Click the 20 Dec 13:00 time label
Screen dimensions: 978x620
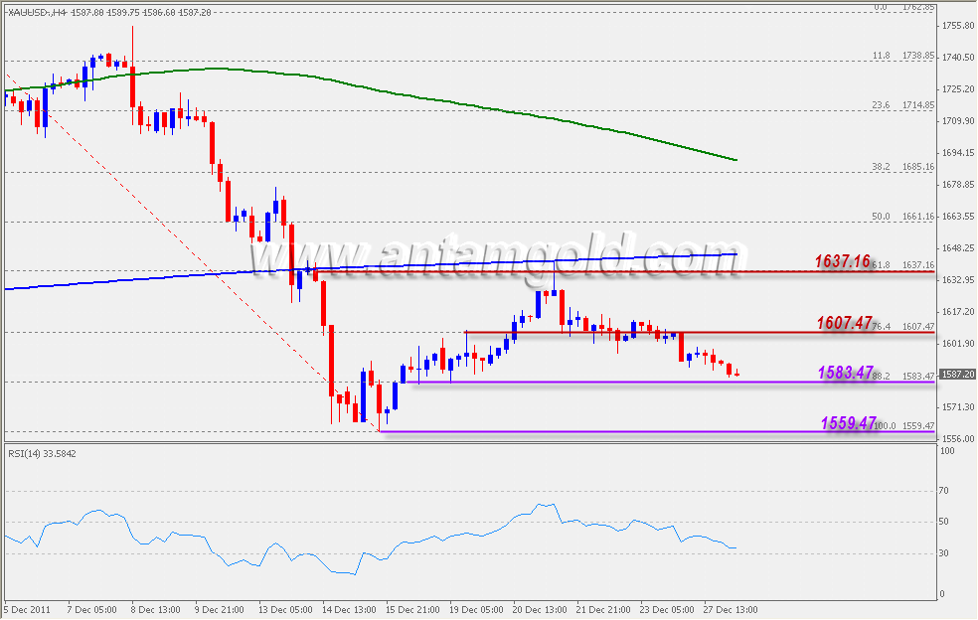tap(540, 609)
